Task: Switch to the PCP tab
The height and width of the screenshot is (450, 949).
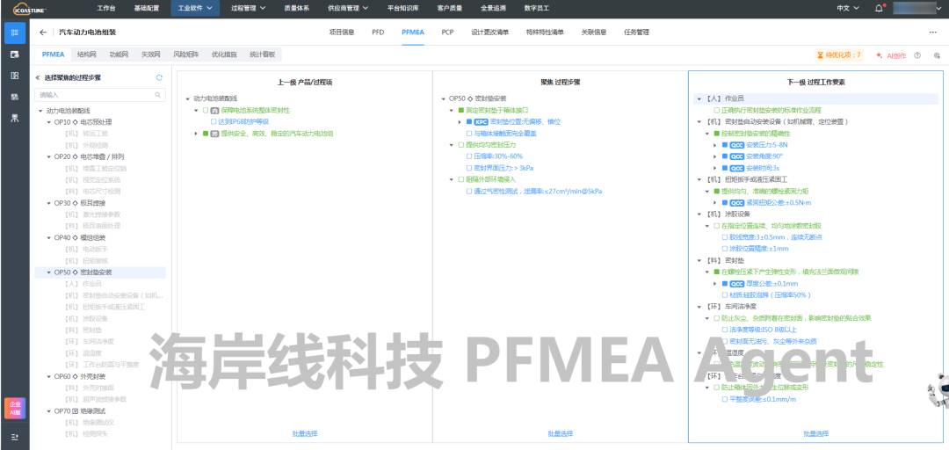Action: 448,33
